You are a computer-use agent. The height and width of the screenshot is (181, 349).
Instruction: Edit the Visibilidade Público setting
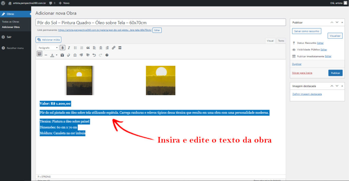pyautogui.click(x=324, y=50)
